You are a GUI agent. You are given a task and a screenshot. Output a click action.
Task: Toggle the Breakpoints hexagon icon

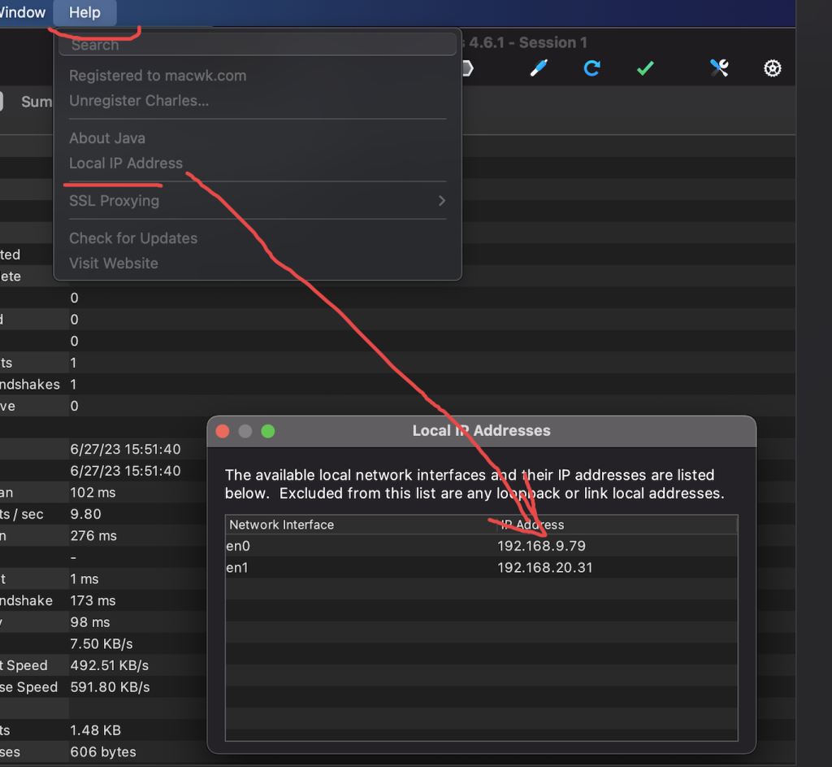[x=466, y=68]
